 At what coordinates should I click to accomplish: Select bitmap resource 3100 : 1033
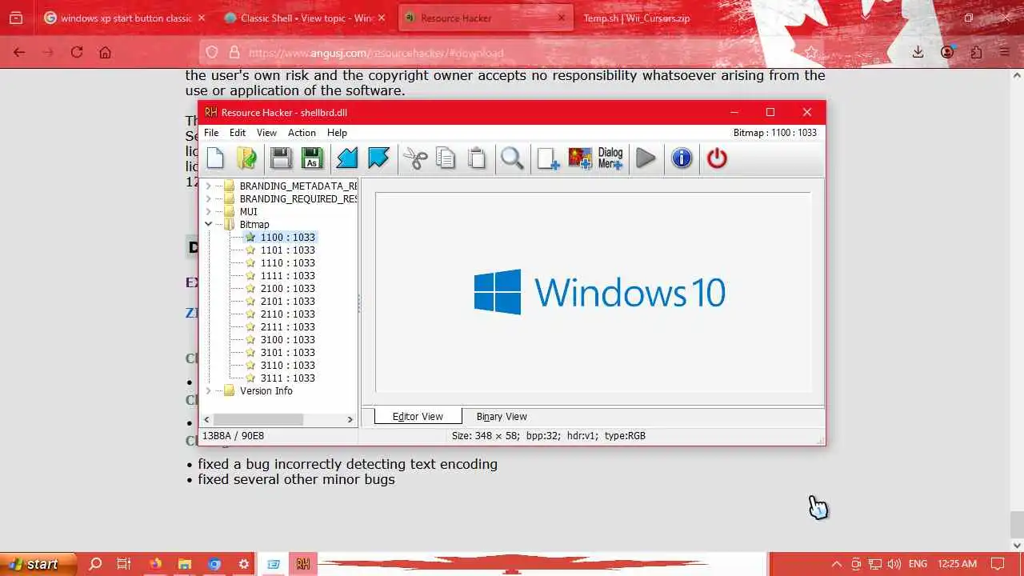[x=287, y=339]
